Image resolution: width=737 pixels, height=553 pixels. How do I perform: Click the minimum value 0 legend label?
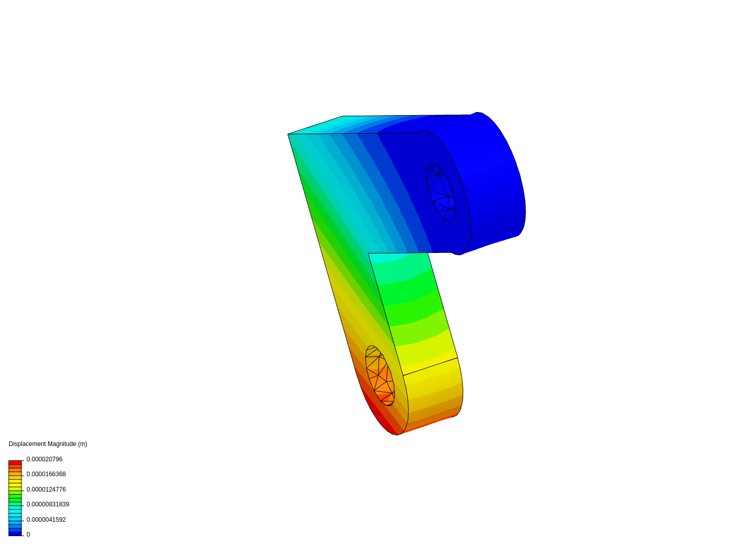28,535
